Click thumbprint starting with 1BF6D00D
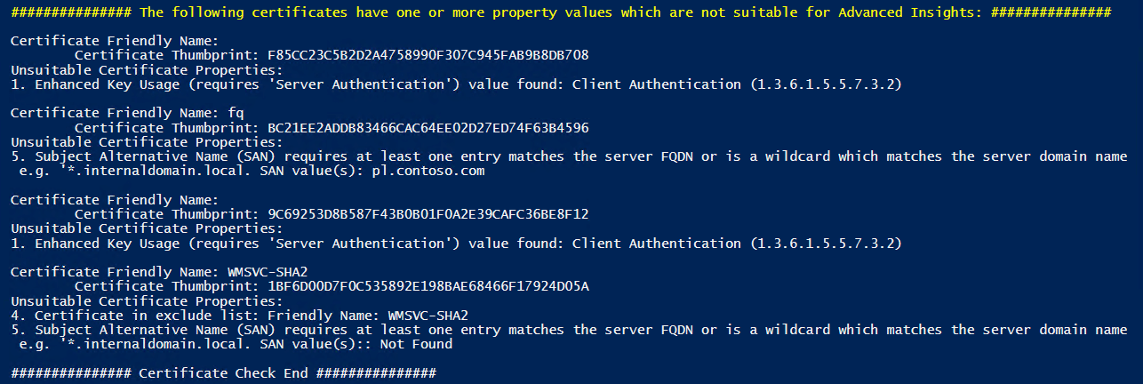The image size is (1143, 384). pos(428,286)
